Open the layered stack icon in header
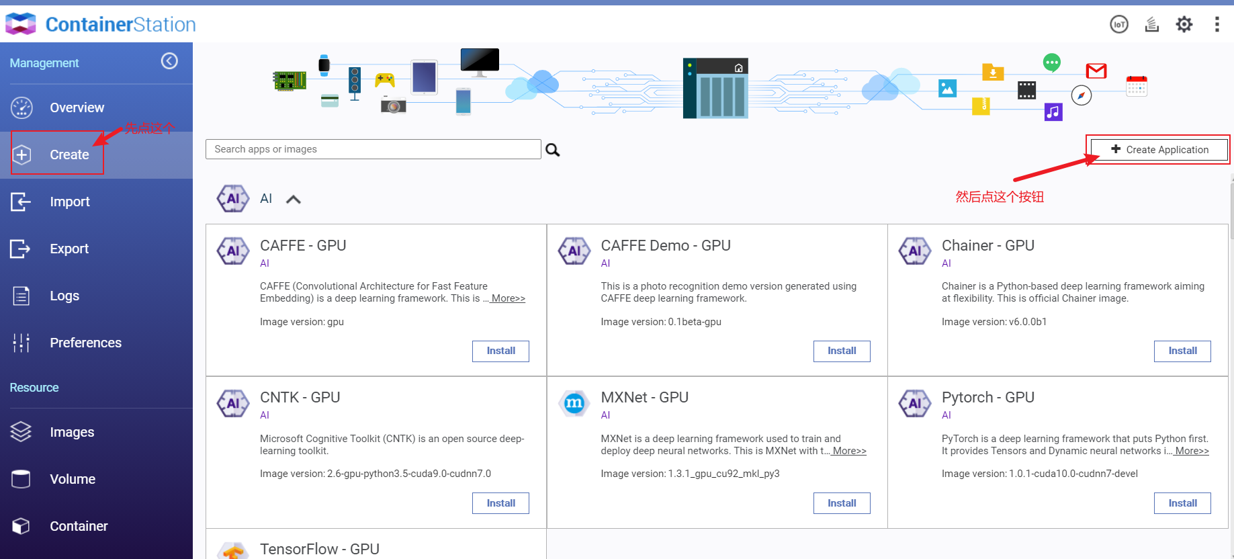Screen dimensions: 1234x559 [x=1152, y=25]
